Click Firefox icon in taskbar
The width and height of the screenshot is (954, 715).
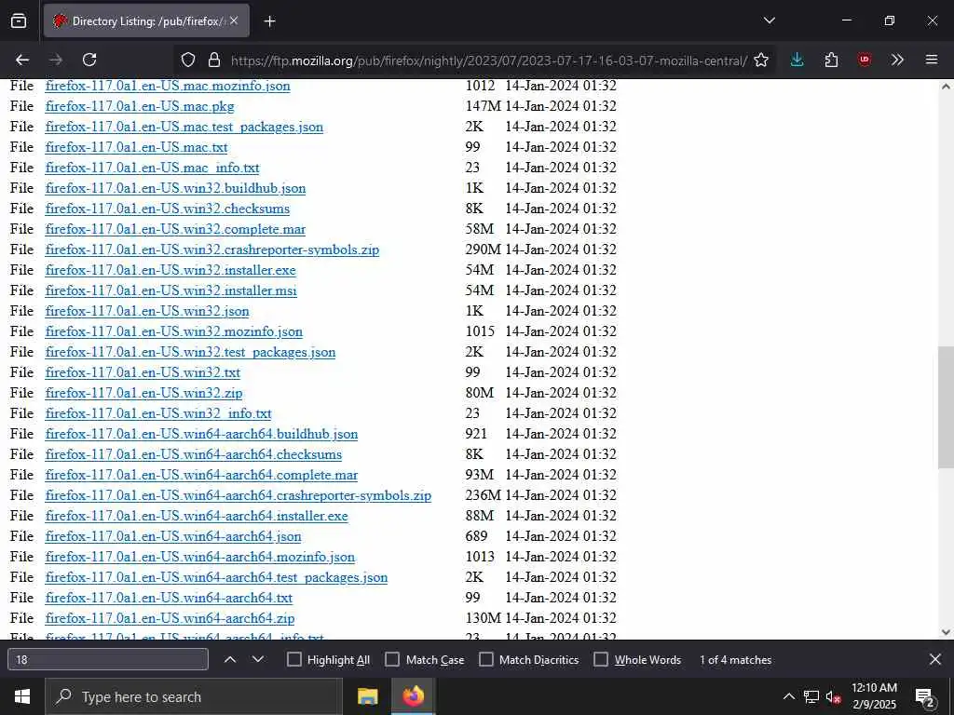tap(413, 696)
